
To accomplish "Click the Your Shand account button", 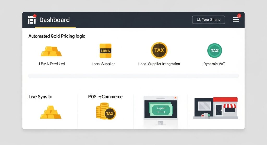I will coord(209,20).
